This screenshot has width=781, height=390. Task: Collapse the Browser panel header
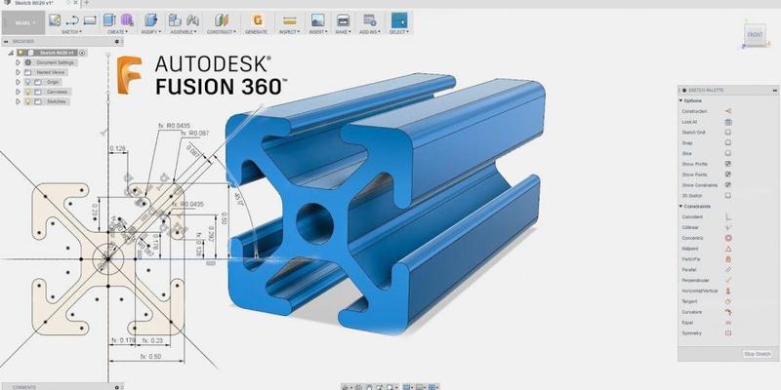(x=5, y=41)
